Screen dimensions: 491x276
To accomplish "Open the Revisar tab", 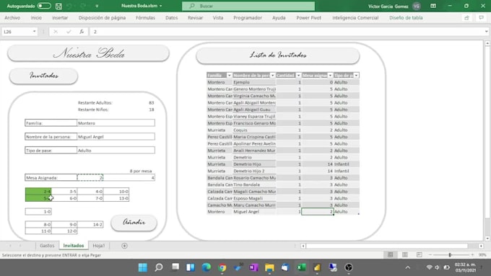I will click(x=196, y=18).
